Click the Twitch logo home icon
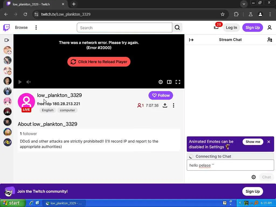 point(6,28)
